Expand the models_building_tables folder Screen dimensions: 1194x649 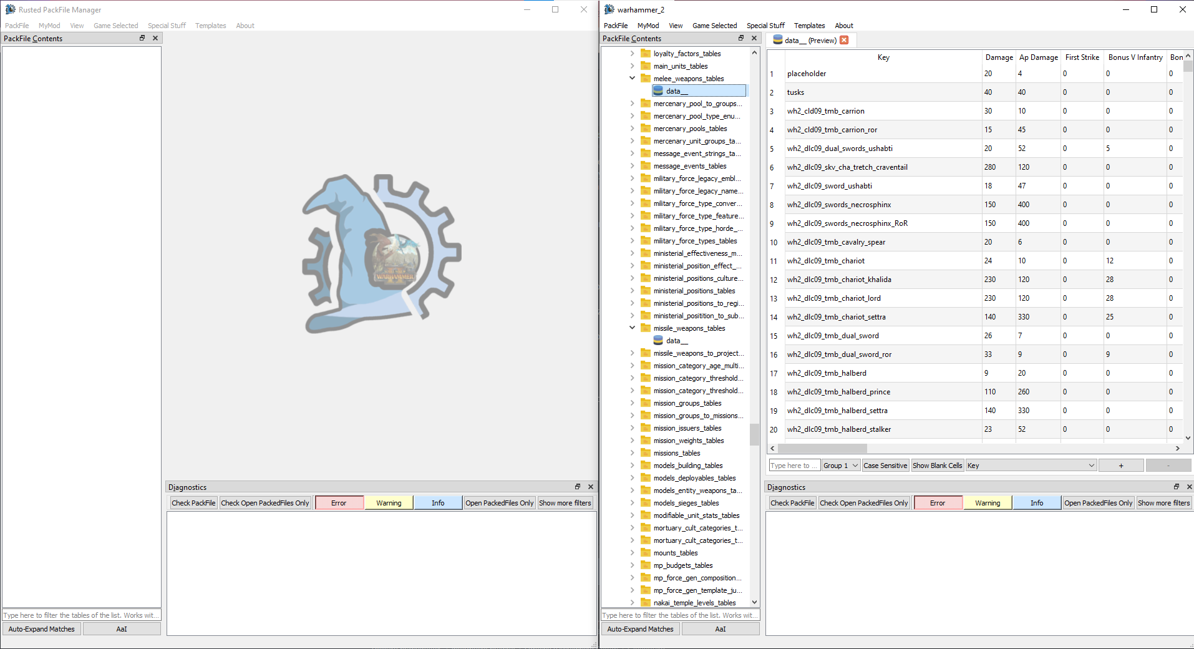click(x=632, y=466)
